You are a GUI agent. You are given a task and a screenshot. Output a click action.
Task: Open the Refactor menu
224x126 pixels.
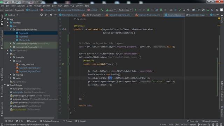(x=46, y=6)
